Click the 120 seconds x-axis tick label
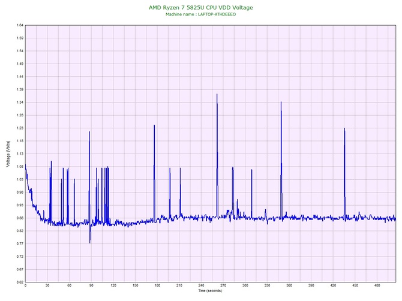This screenshot has height=301, width=402. click(x=113, y=285)
